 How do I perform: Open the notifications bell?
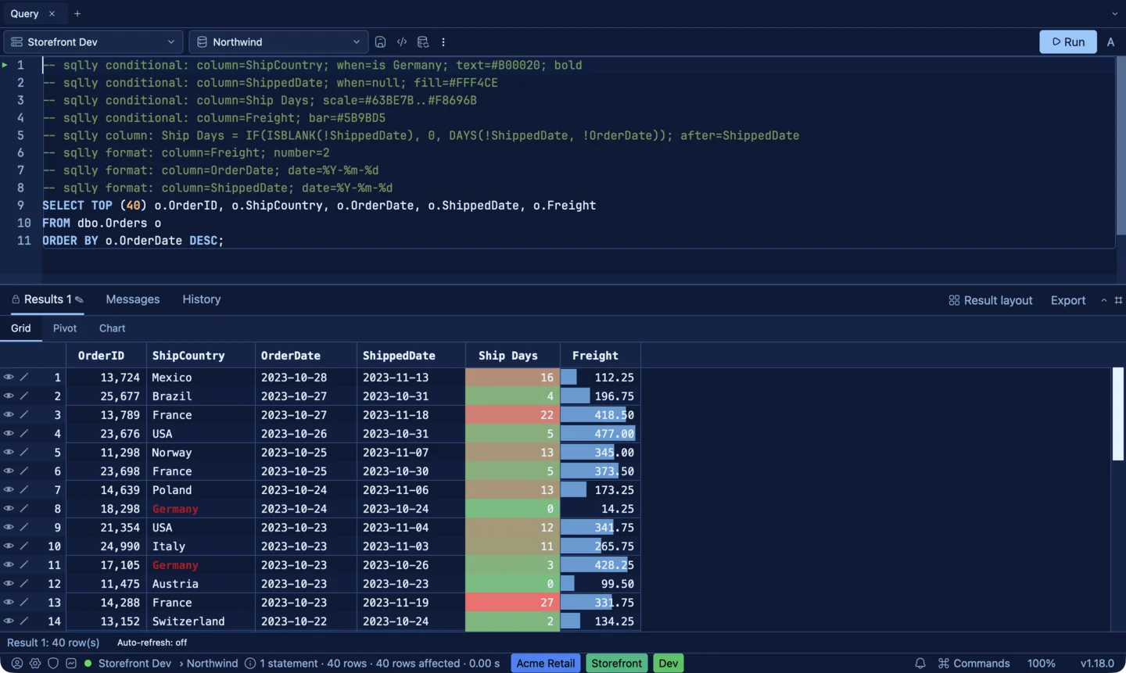tap(920, 663)
